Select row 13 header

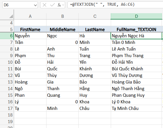7,82
